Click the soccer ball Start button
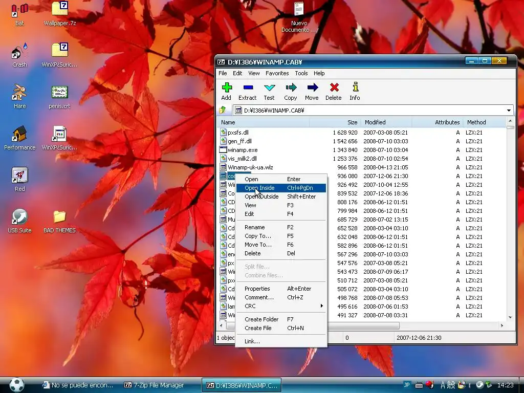This screenshot has width=524, height=393. coord(16,385)
